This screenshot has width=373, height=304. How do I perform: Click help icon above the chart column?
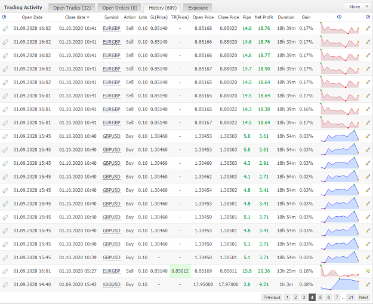click(339, 17)
